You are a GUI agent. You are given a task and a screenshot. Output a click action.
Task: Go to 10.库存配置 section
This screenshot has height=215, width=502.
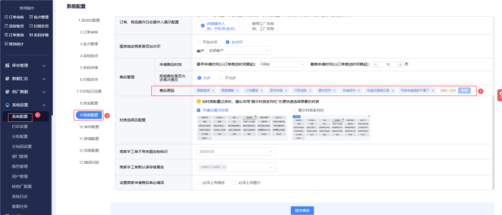pyautogui.click(x=89, y=127)
